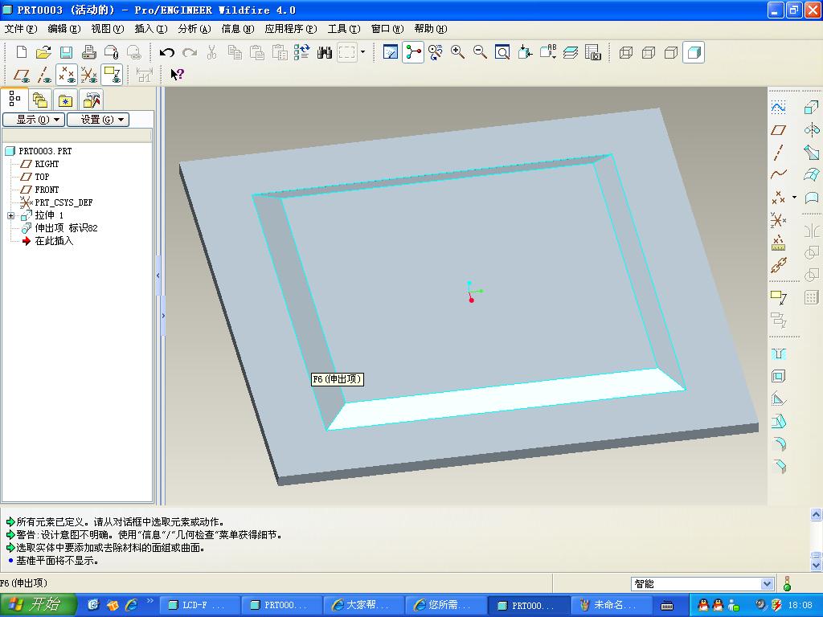Click the Open file folder icon

43,52
